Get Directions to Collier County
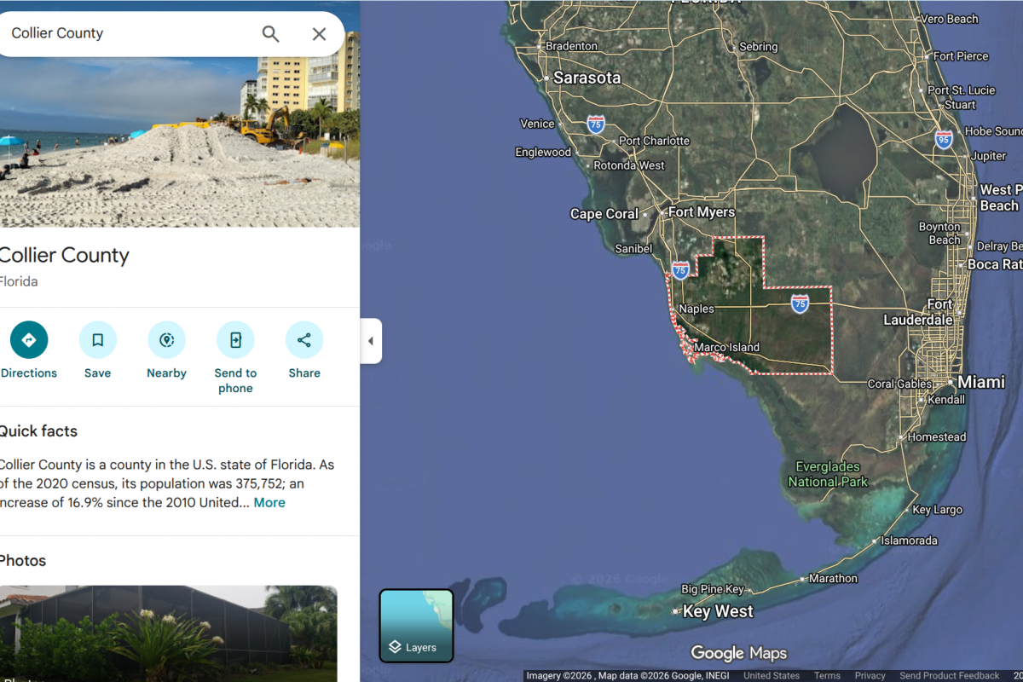The width and height of the screenshot is (1023, 682). (29, 340)
